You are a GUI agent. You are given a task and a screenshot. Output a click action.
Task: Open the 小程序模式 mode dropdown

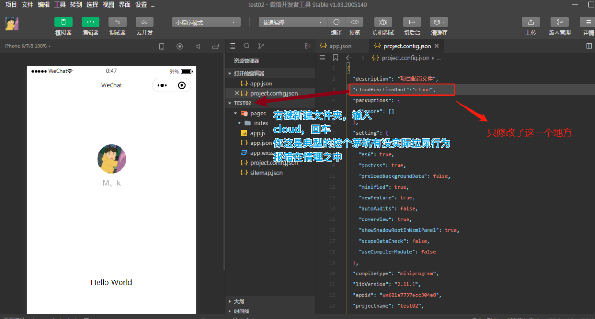click(x=206, y=23)
